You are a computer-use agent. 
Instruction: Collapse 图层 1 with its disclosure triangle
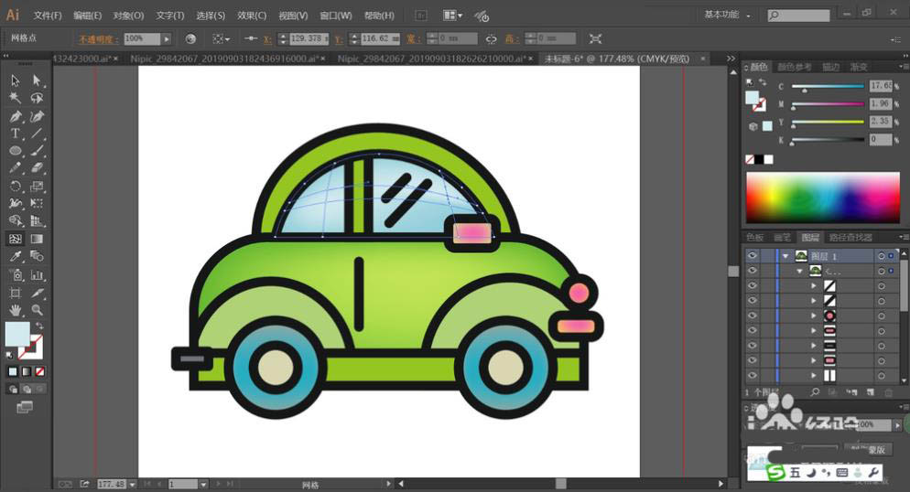point(785,256)
